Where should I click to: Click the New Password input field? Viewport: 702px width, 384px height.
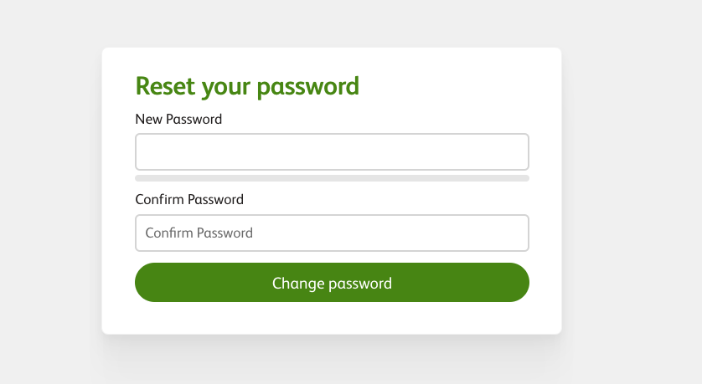[332, 152]
